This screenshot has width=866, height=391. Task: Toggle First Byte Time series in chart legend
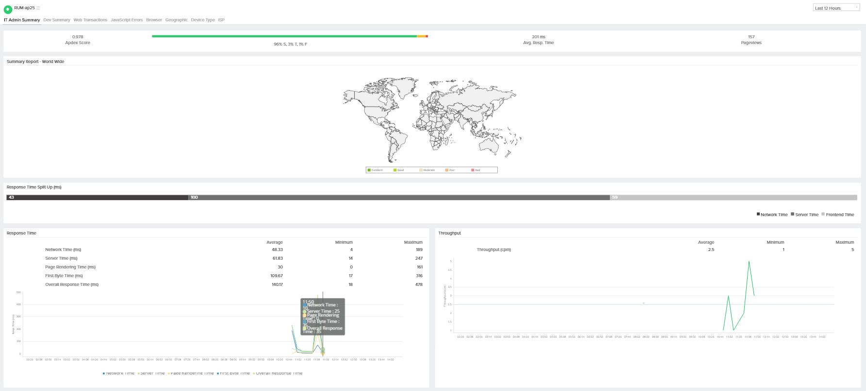click(233, 373)
